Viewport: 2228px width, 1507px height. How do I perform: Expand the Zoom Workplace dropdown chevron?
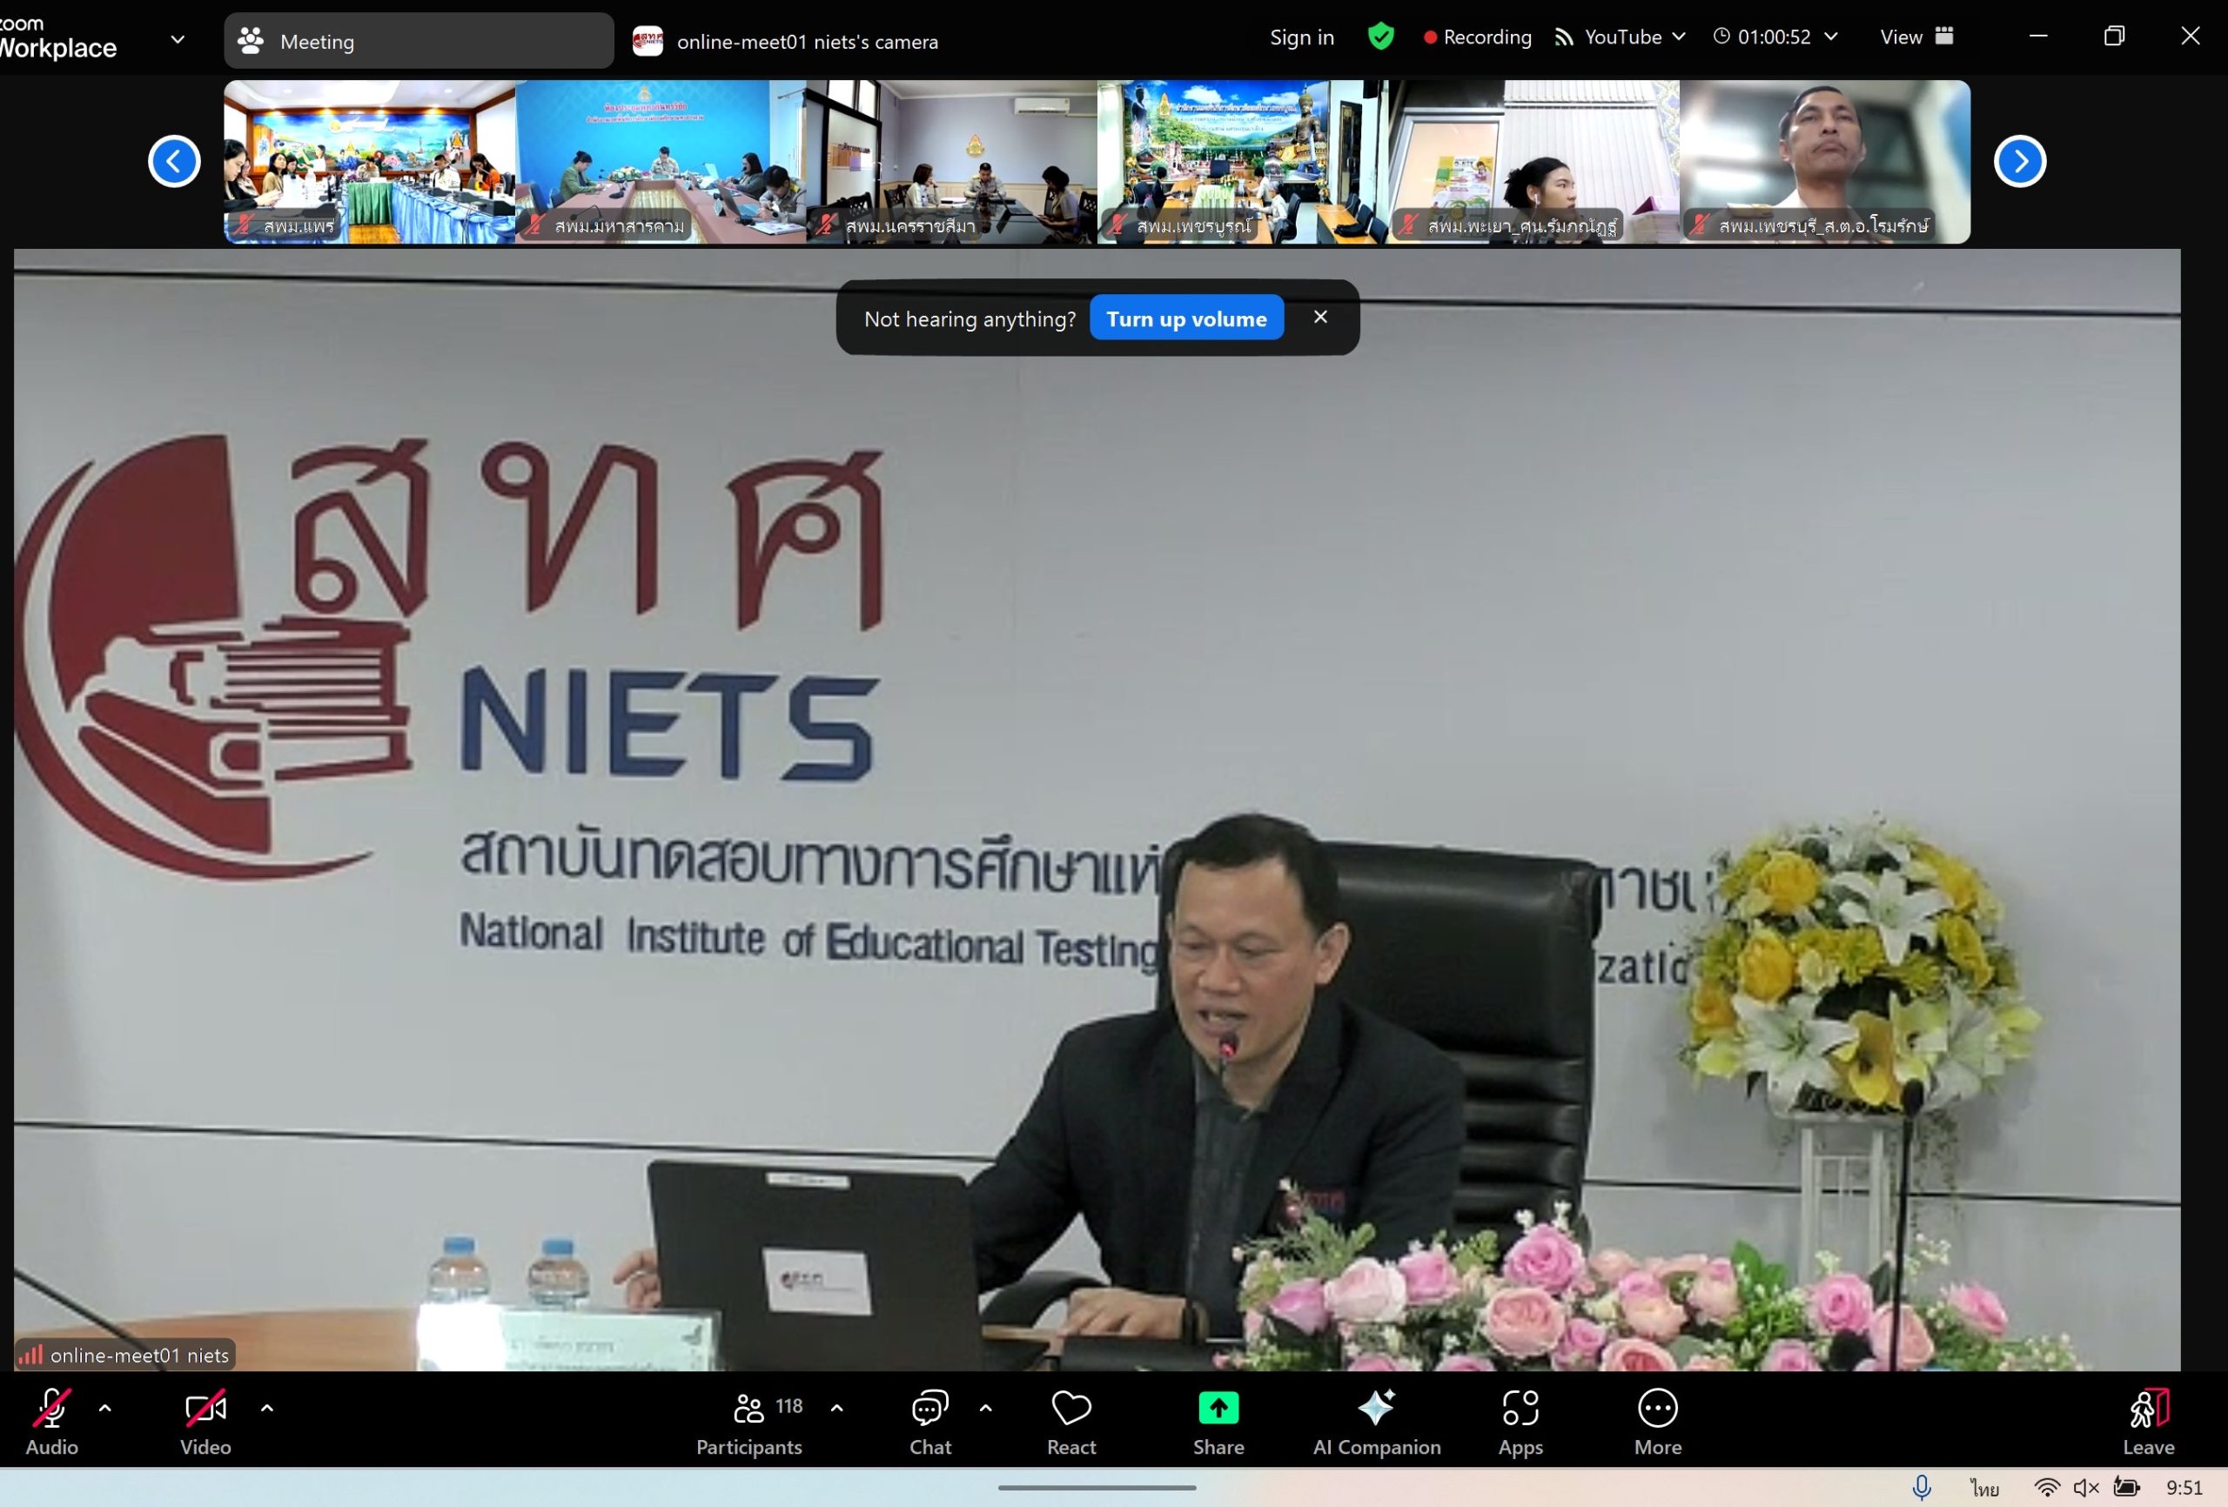point(178,39)
